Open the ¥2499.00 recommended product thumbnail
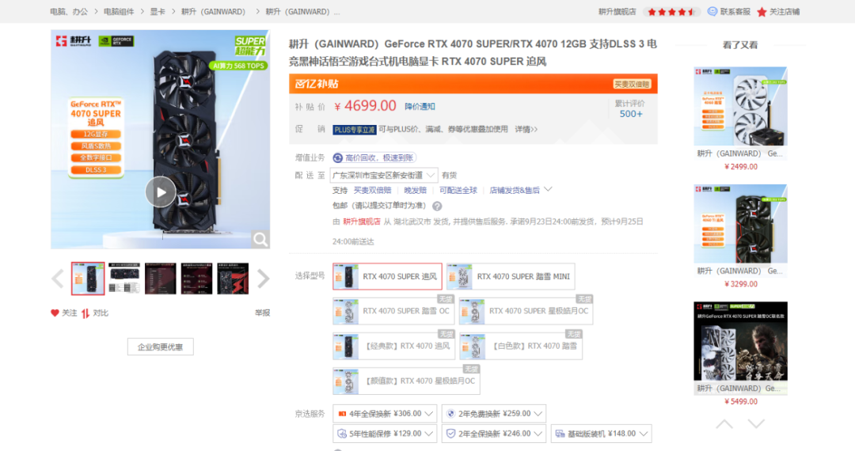Screen dimensions: 855x451 (740, 106)
